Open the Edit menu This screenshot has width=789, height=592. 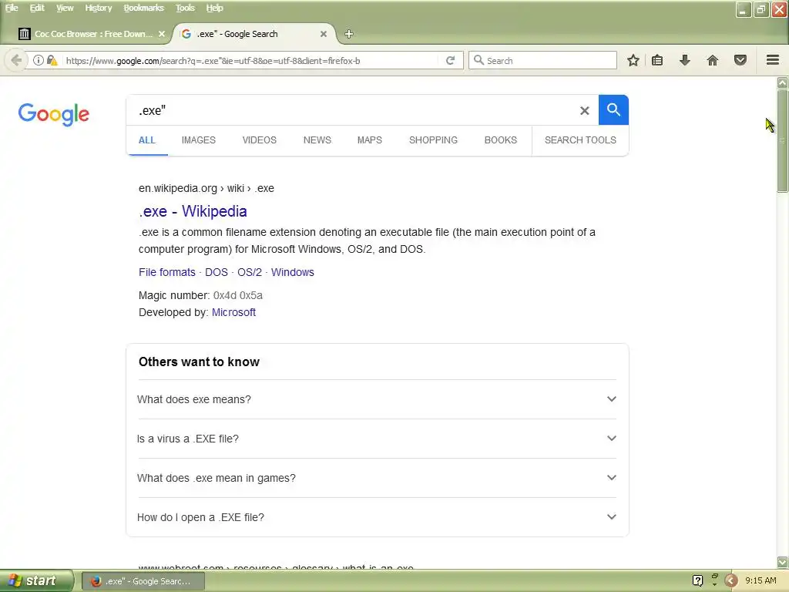tap(37, 8)
